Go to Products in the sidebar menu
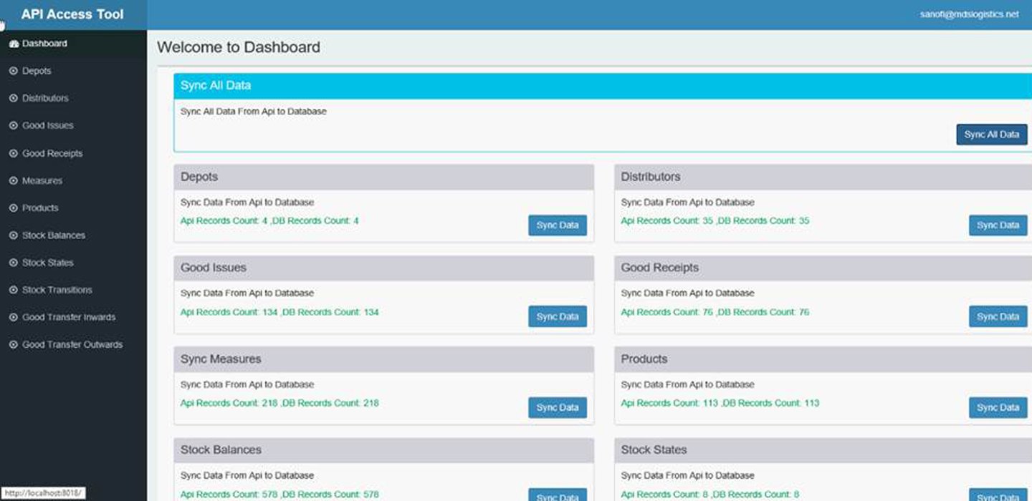Screen dimensions: 1032x501 tap(40, 208)
